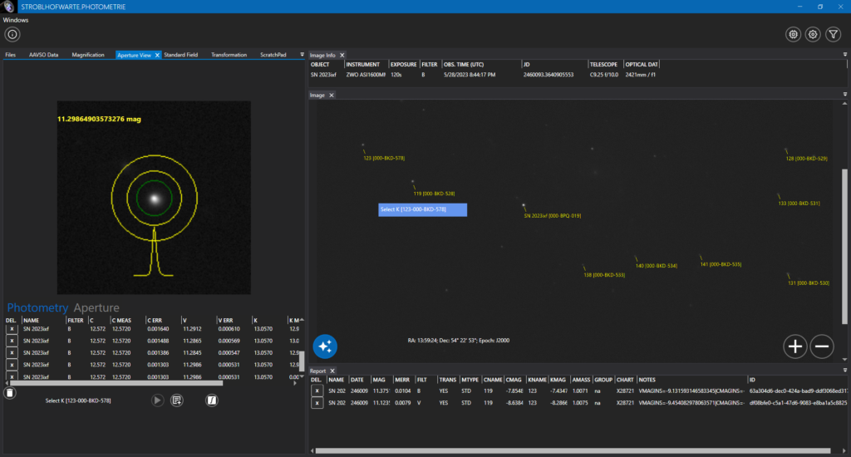The height and width of the screenshot is (457, 851).
Task: Click star label 119 [000-BKD-528]
Action: (x=434, y=194)
